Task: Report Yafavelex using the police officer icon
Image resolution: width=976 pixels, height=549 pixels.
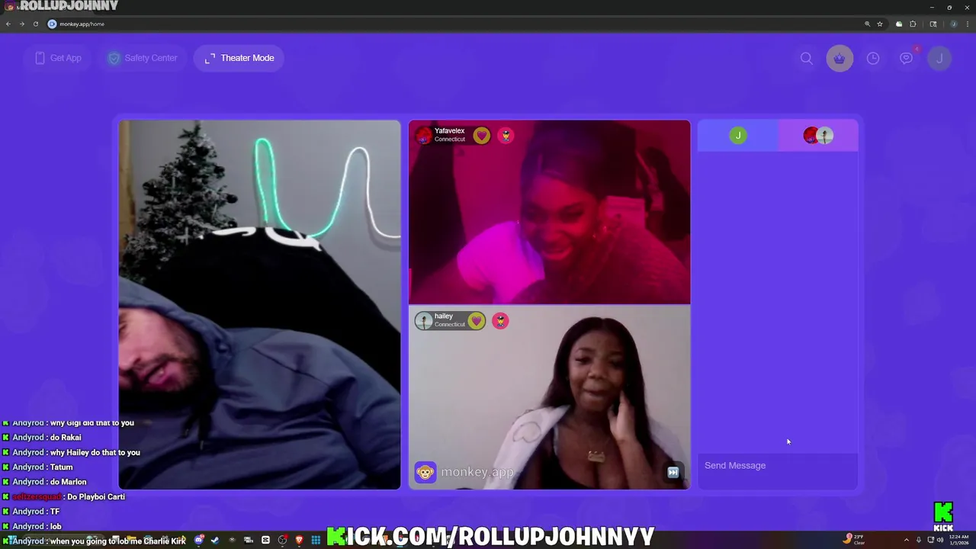Action: coord(506,136)
